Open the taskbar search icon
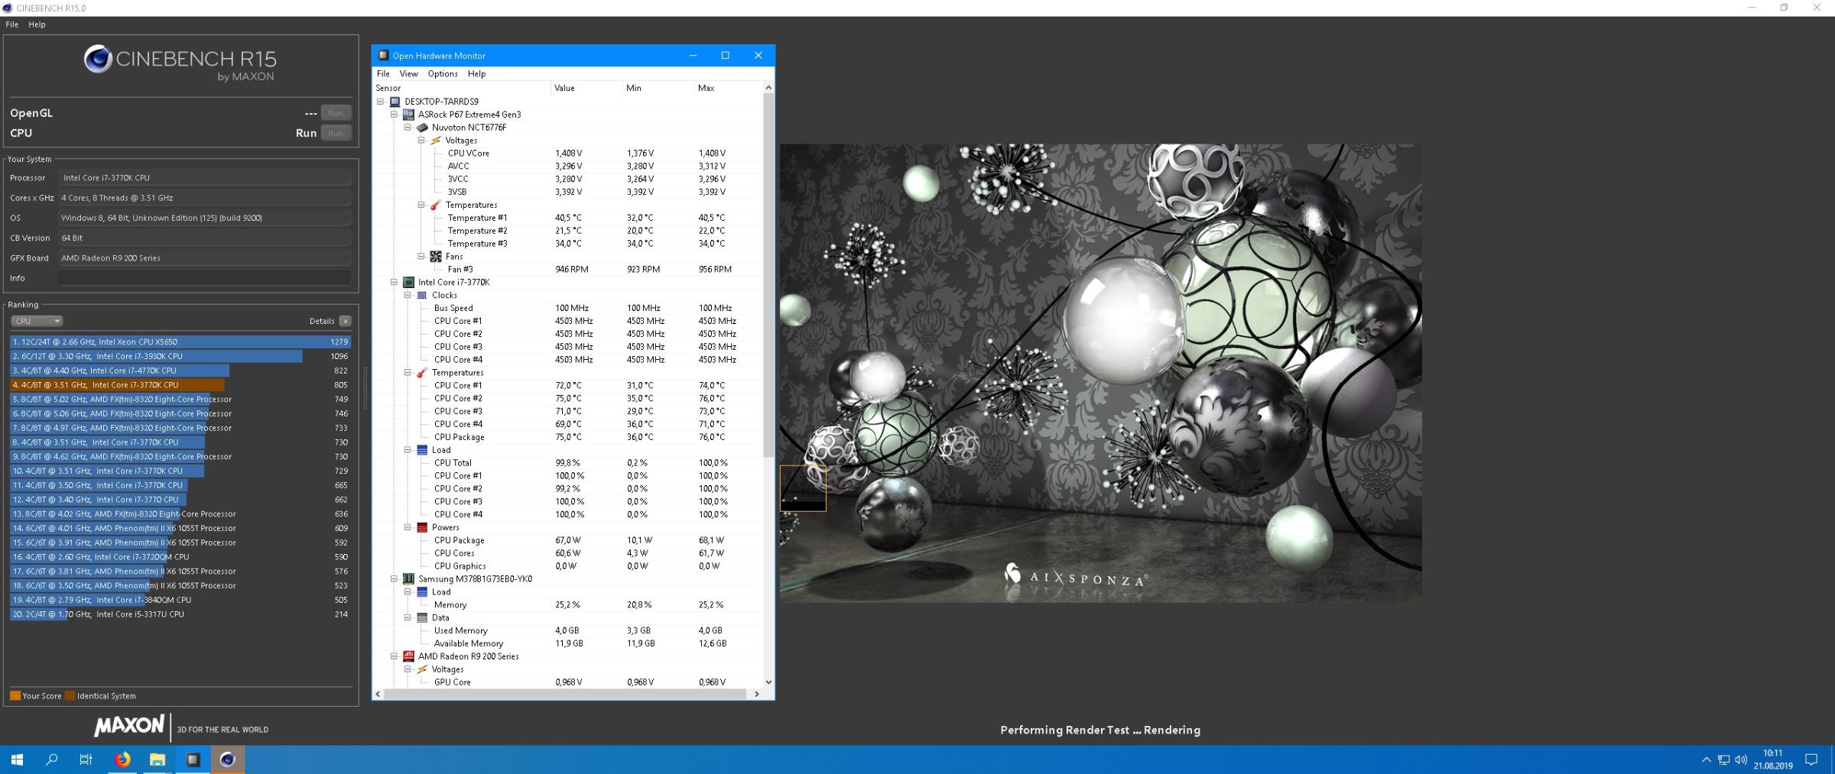1835x774 pixels. tap(51, 759)
